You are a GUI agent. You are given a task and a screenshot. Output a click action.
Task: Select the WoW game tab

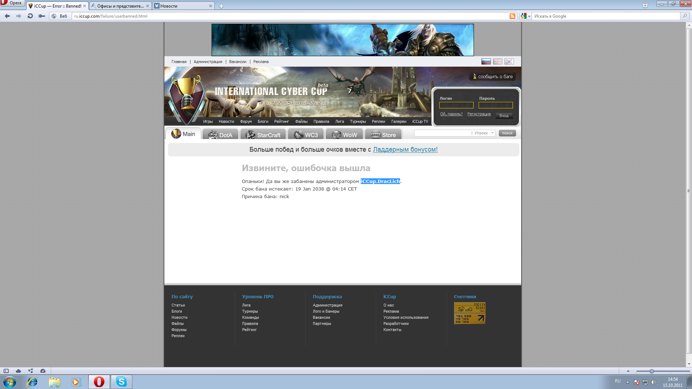[x=344, y=134]
